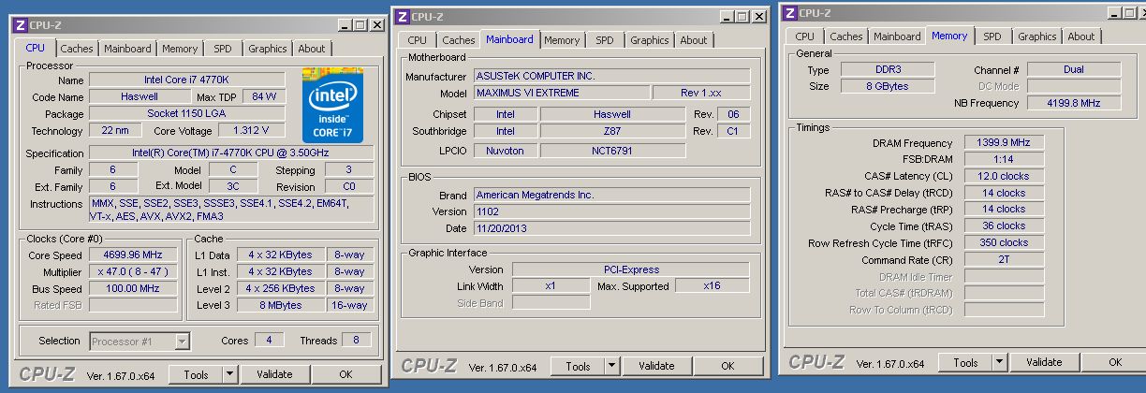The height and width of the screenshot is (393, 1146).
Task: Click the 350 clocks tRFC value
Action: (x=1004, y=242)
